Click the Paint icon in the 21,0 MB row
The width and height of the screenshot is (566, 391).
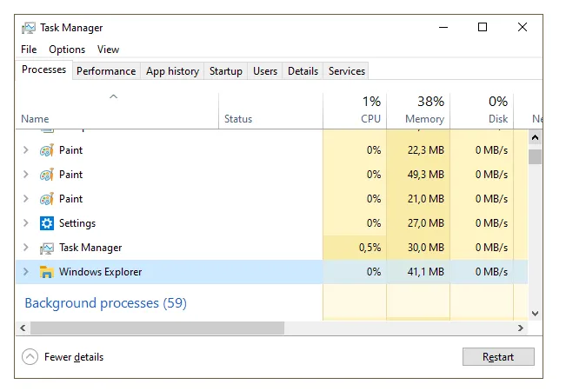47,199
